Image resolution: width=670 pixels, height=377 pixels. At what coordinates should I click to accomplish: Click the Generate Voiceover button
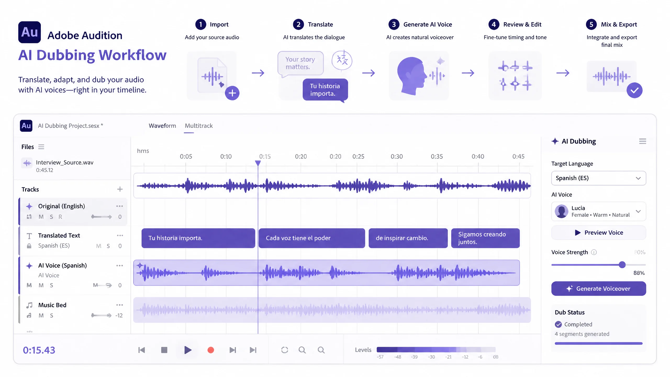[x=599, y=289]
